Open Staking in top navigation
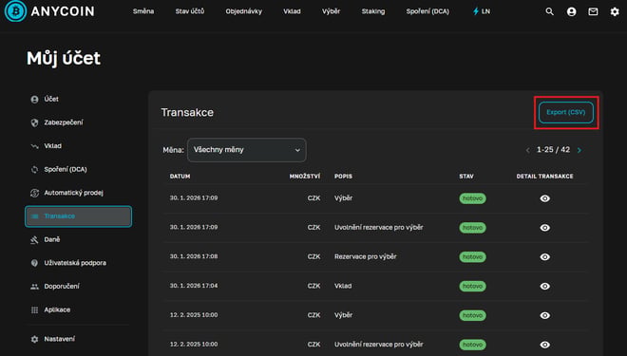The image size is (627, 356). (x=373, y=11)
